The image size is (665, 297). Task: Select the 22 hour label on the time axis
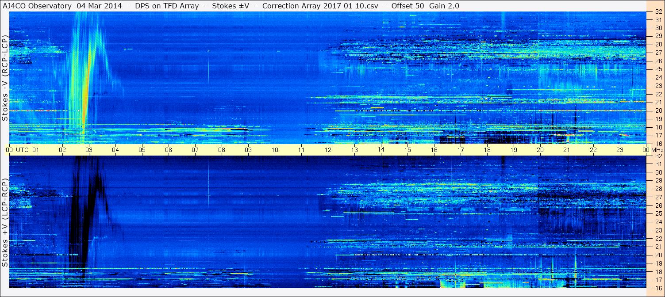pyautogui.click(x=593, y=150)
